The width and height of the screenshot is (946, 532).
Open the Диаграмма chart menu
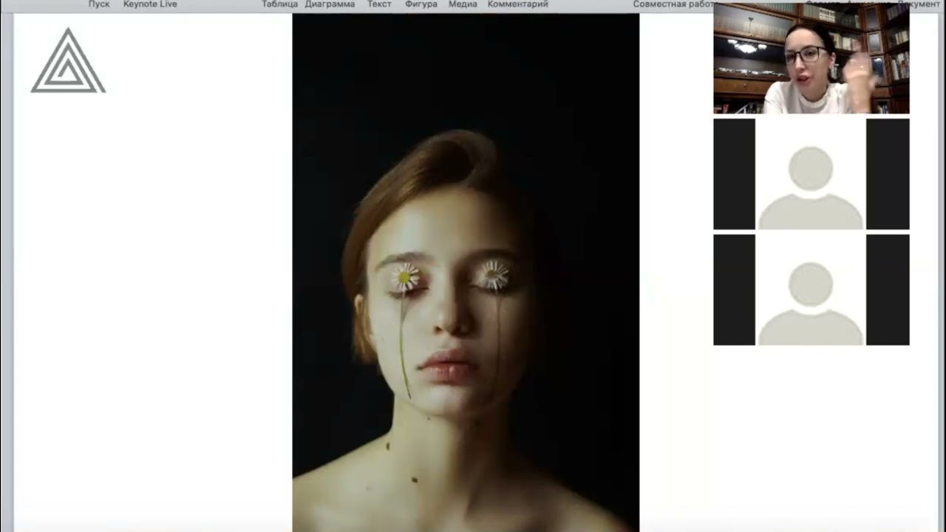(x=330, y=4)
